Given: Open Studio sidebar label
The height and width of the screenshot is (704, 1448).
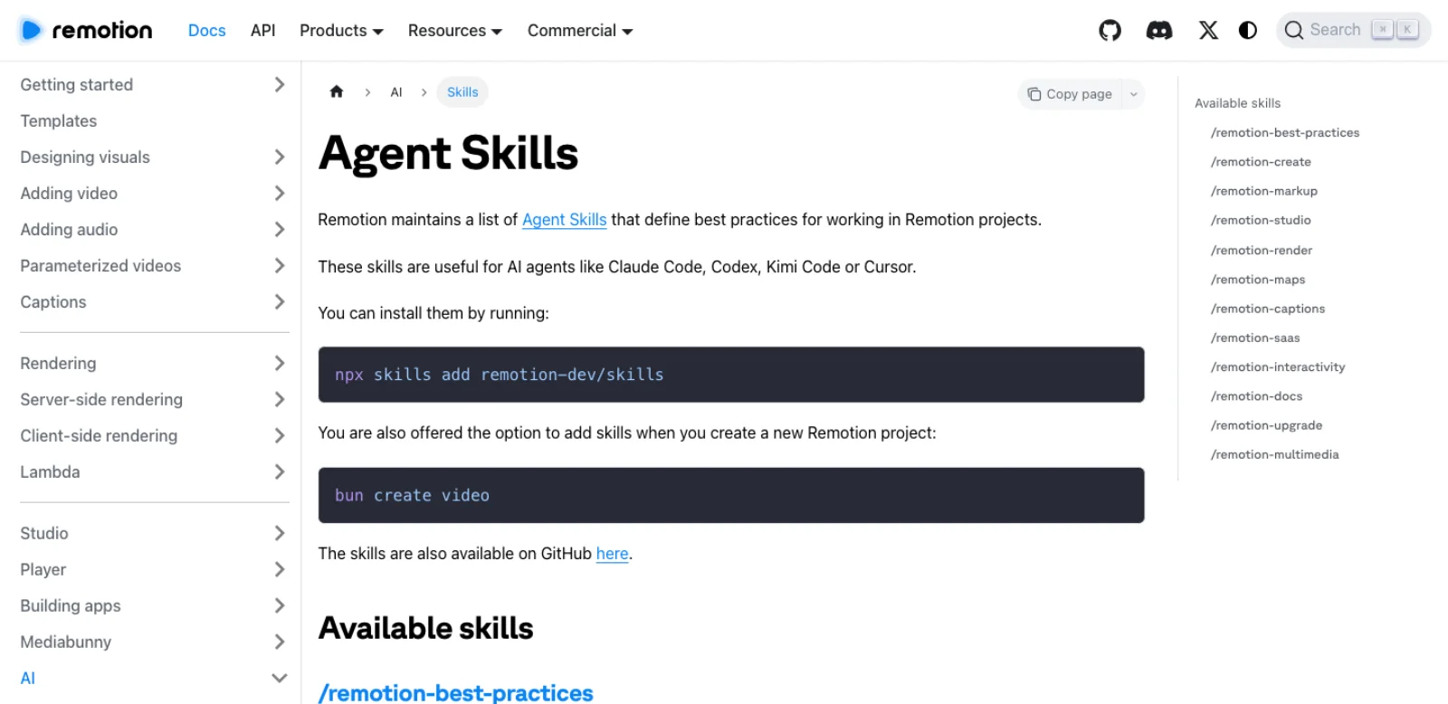Looking at the screenshot, I should click(43, 533).
